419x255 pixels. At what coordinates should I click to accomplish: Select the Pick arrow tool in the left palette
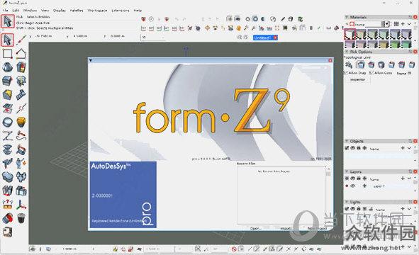click(8, 40)
